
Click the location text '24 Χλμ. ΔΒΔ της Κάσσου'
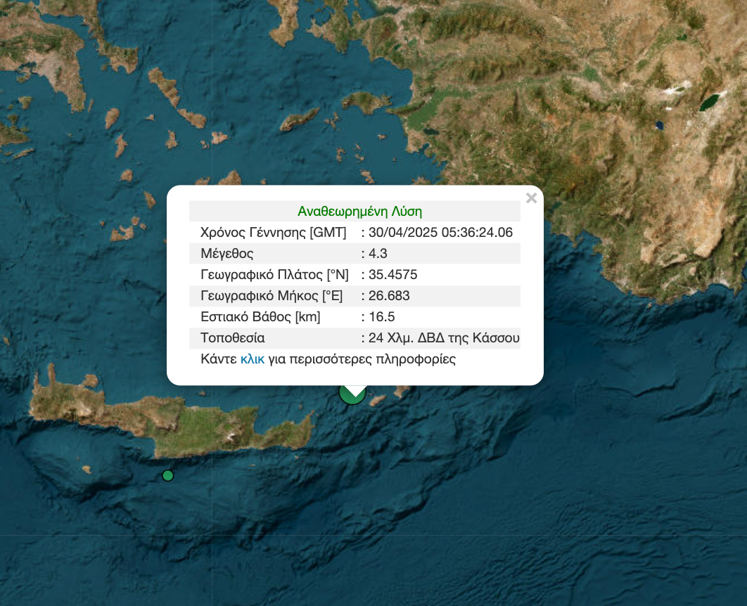point(444,338)
